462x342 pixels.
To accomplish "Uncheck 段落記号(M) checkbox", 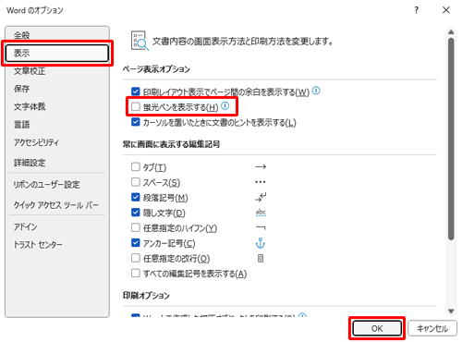I will [x=136, y=197].
